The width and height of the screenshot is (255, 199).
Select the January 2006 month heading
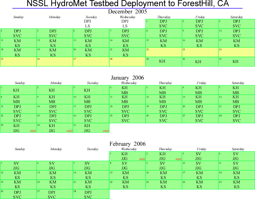pyautogui.click(x=127, y=78)
